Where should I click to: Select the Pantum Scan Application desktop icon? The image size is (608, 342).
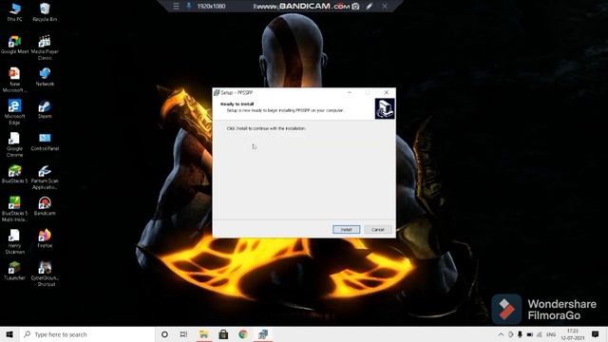click(x=45, y=178)
